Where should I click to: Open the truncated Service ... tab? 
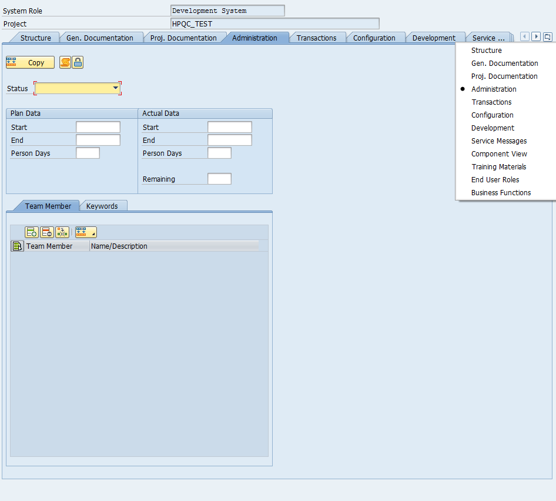488,38
